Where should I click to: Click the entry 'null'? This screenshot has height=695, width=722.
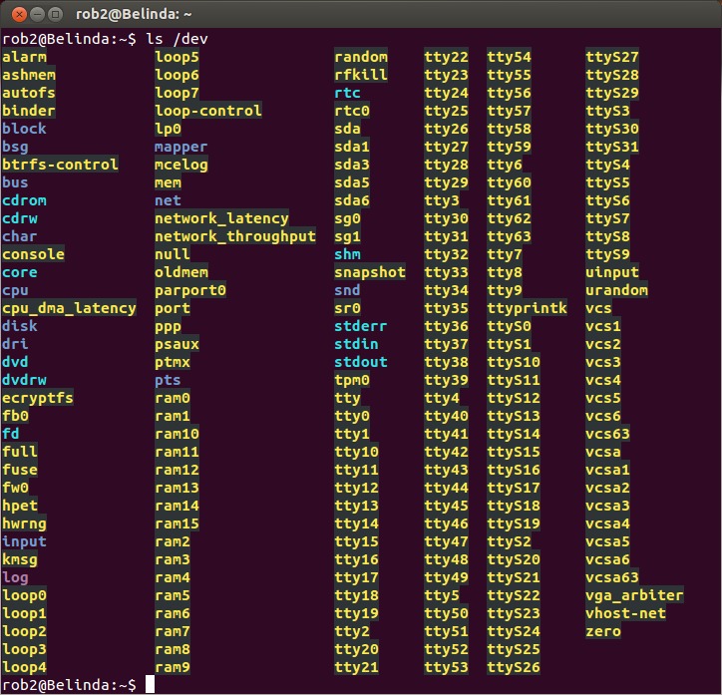173,254
